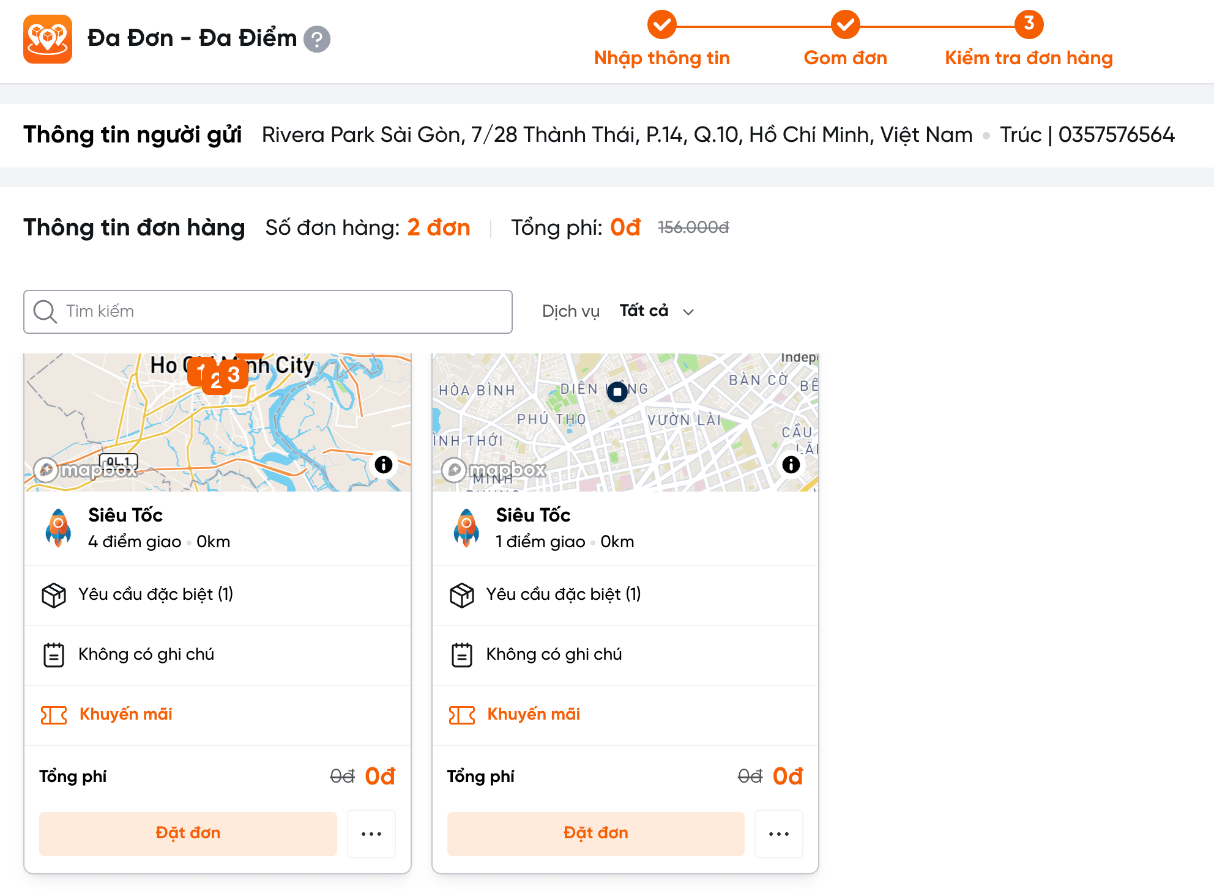Click the orange app logo icon
This screenshot has height=889, width=1214.
(48, 39)
